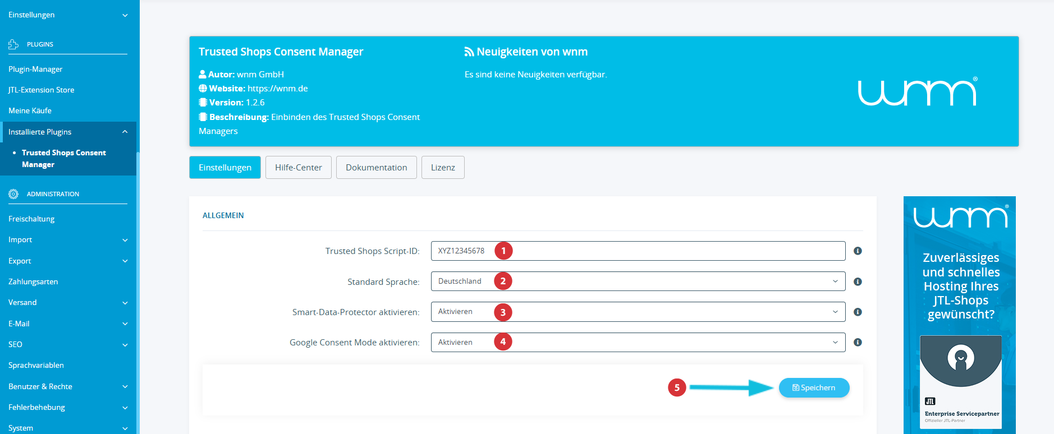
Task: Click the Speichern save button
Action: click(x=814, y=387)
